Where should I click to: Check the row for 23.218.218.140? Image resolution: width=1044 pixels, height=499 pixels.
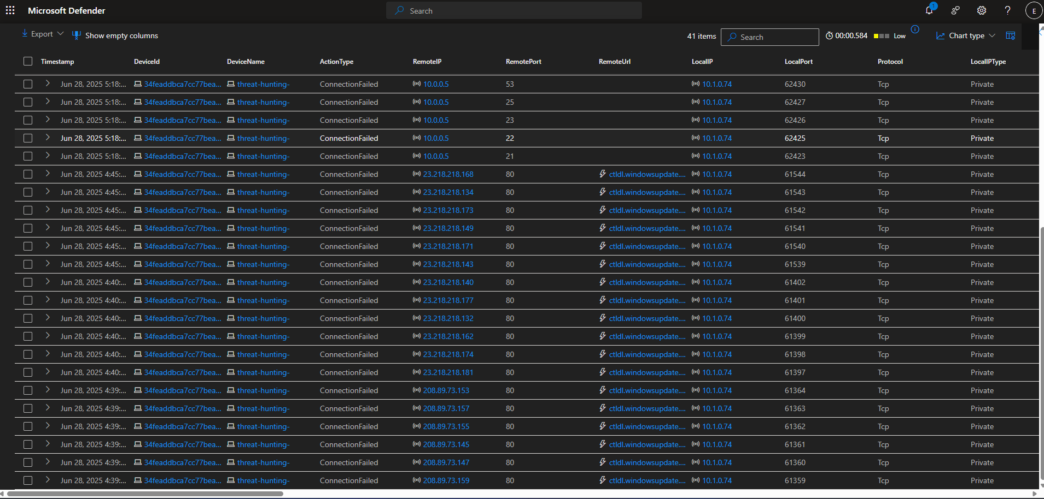pos(28,282)
